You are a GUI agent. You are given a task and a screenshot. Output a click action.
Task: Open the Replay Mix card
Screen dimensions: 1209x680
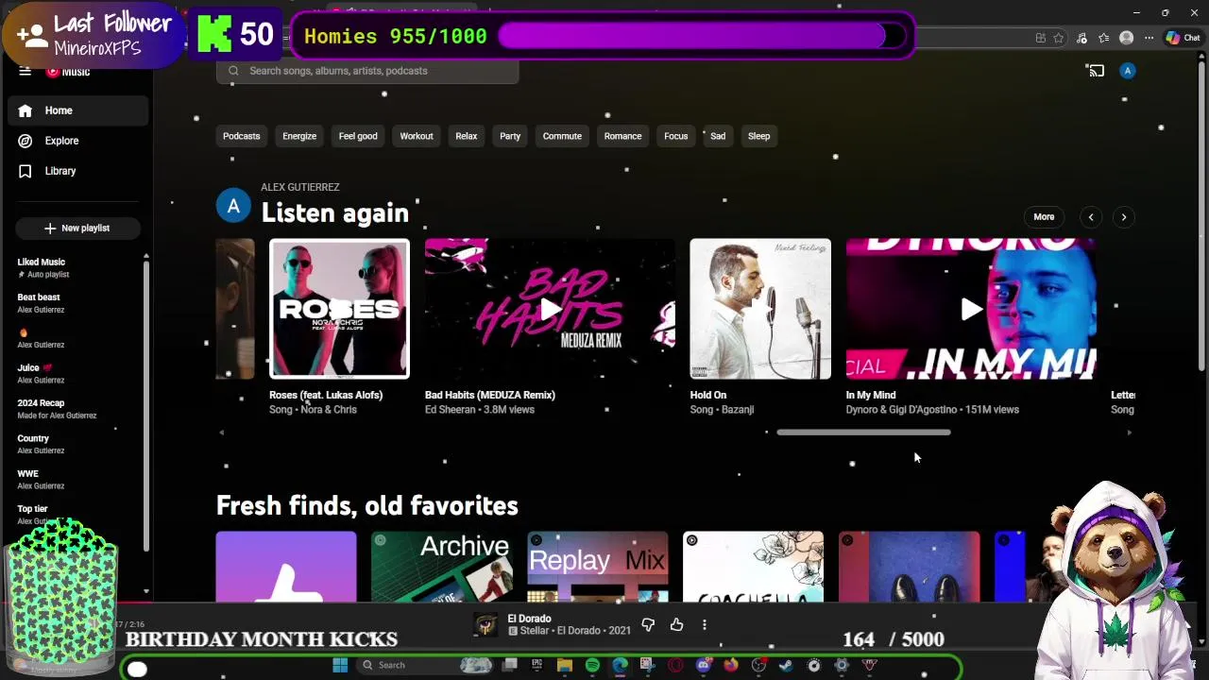tap(597, 567)
